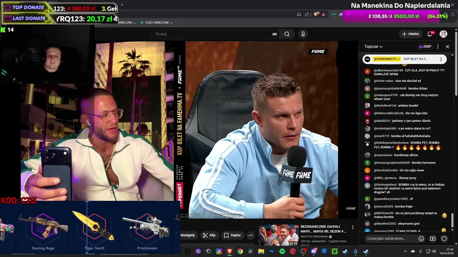Open the YouTube account avatar menu
458x257 pixels.
(443, 34)
